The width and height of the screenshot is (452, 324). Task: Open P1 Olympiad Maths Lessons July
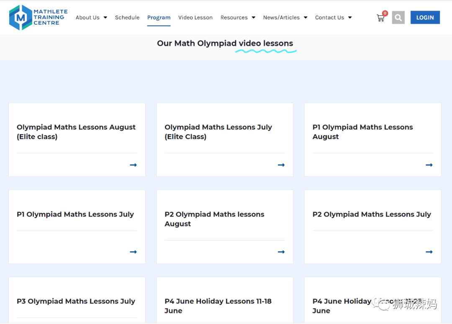click(75, 214)
